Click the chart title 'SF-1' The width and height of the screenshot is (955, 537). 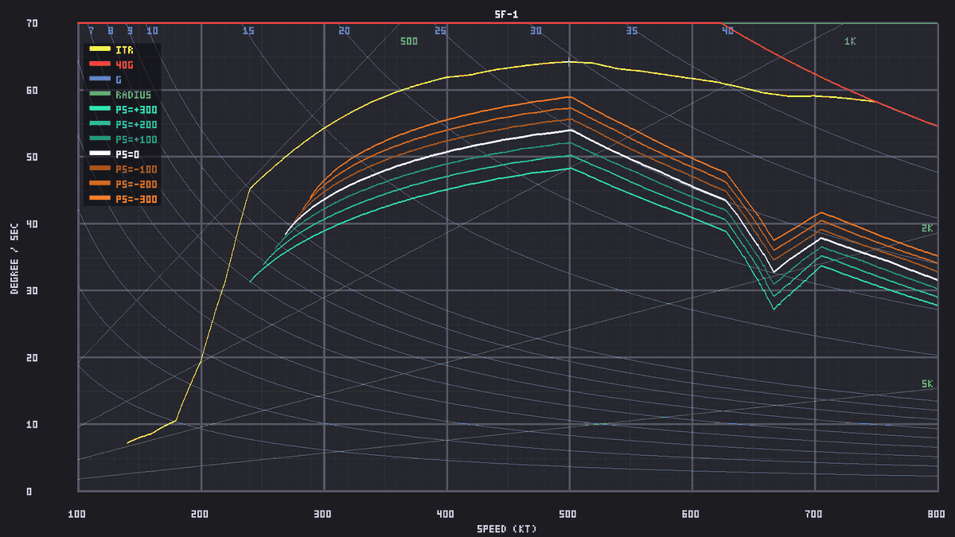[506, 14]
